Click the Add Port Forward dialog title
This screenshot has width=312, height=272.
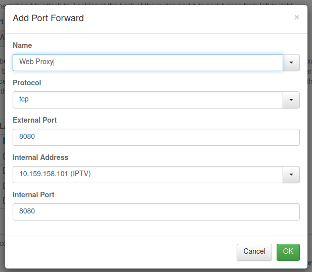(49, 18)
